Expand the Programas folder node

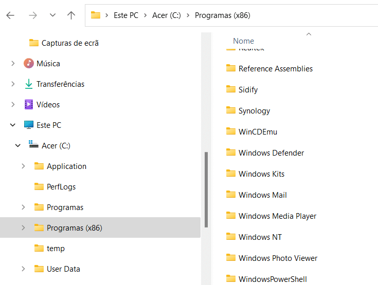(x=23, y=207)
